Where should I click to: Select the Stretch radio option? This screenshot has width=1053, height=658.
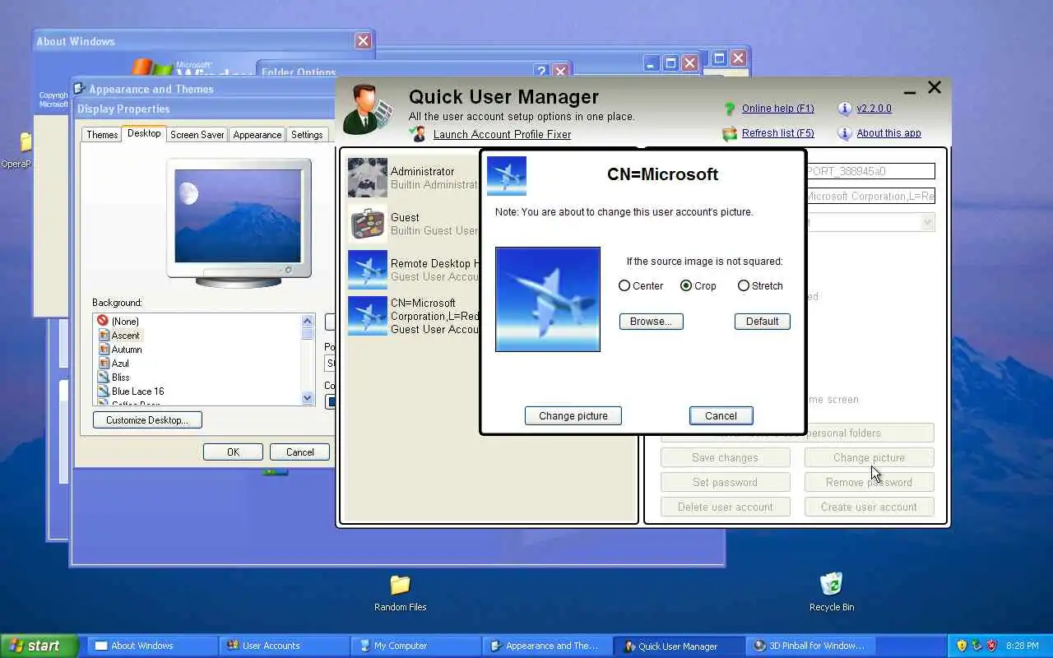(744, 285)
